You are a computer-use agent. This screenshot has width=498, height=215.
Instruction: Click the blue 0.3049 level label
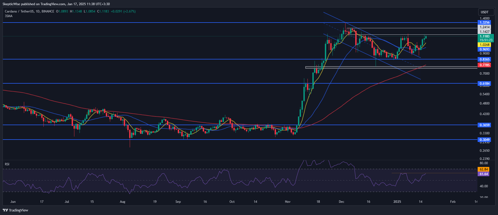coord(485,140)
